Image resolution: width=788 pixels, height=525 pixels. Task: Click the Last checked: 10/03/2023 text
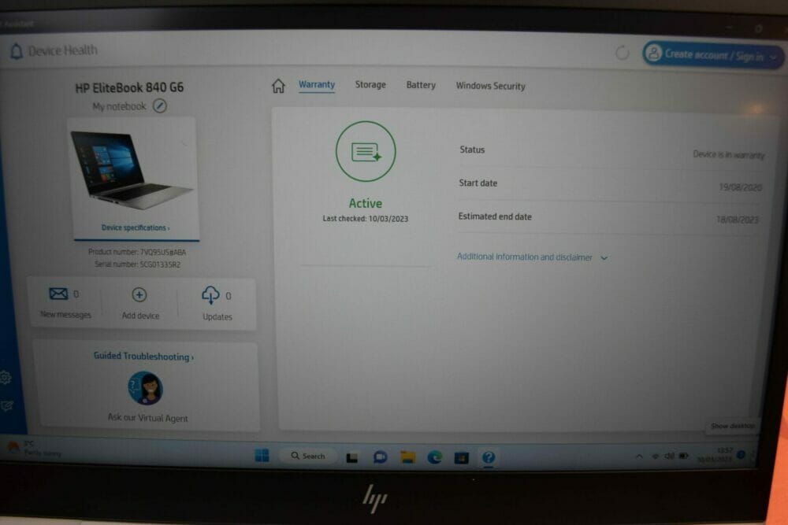coord(366,219)
